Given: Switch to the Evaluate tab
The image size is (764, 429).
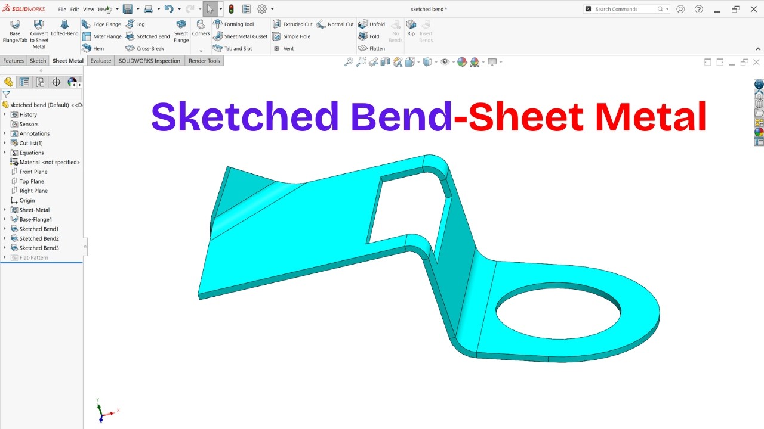Looking at the screenshot, I should 101,61.
